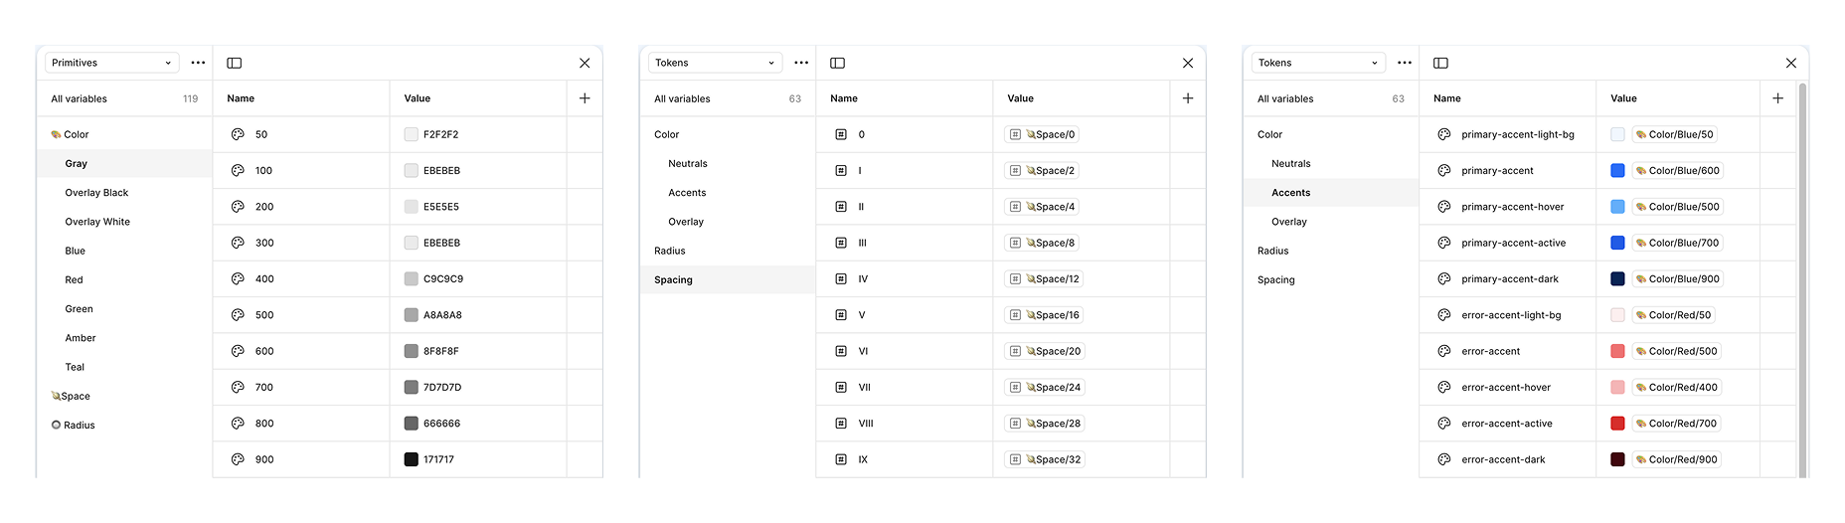
Task: Click the number icon of variable 0
Action: (x=841, y=134)
